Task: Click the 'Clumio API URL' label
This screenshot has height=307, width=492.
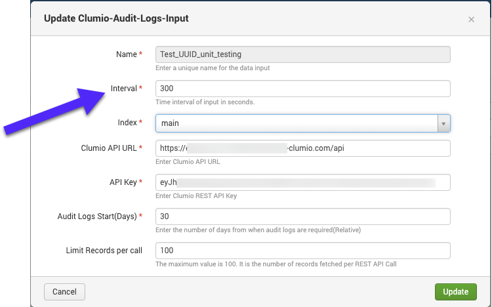Action: [108, 148]
